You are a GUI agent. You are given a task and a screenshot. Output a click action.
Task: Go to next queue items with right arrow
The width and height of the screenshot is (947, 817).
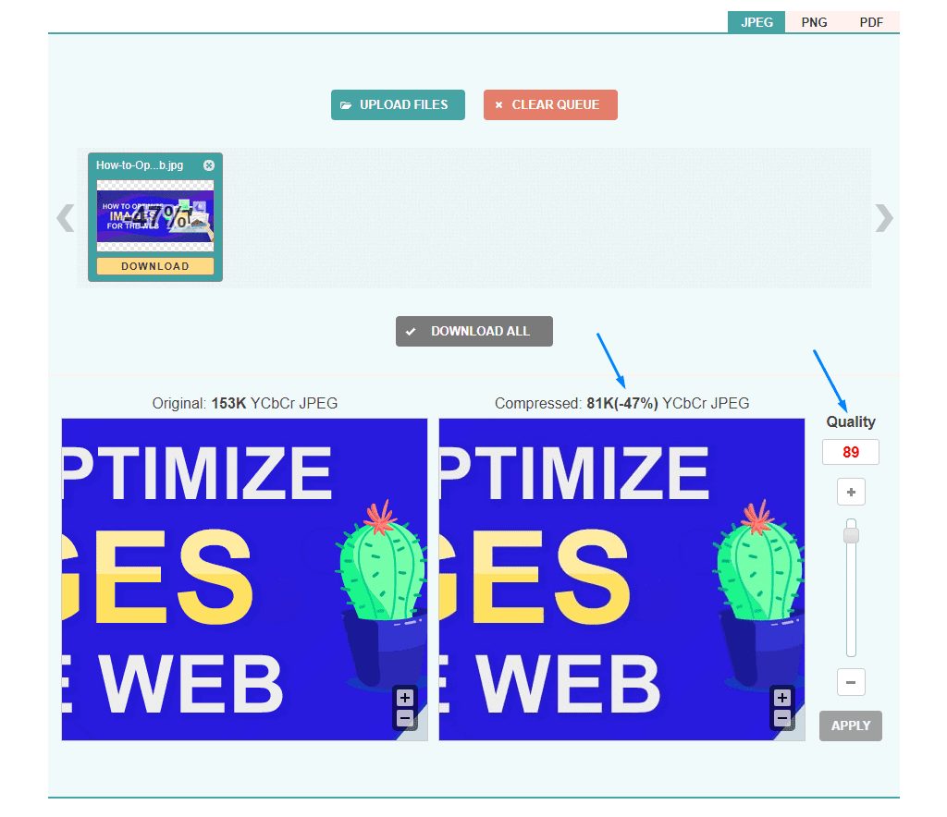[x=883, y=218]
